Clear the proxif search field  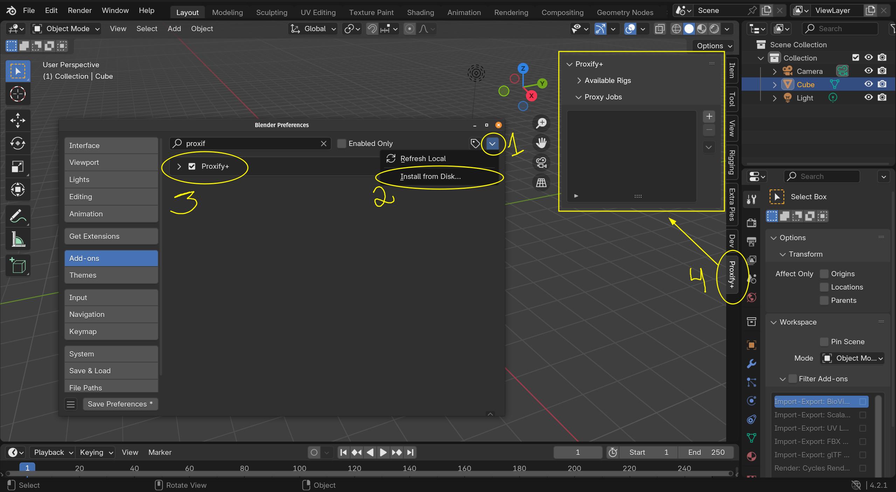(x=324, y=144)
